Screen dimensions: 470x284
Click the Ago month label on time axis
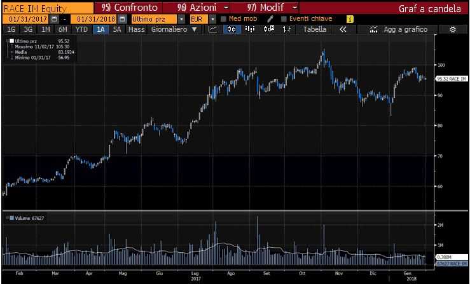[x=231, y=273]
